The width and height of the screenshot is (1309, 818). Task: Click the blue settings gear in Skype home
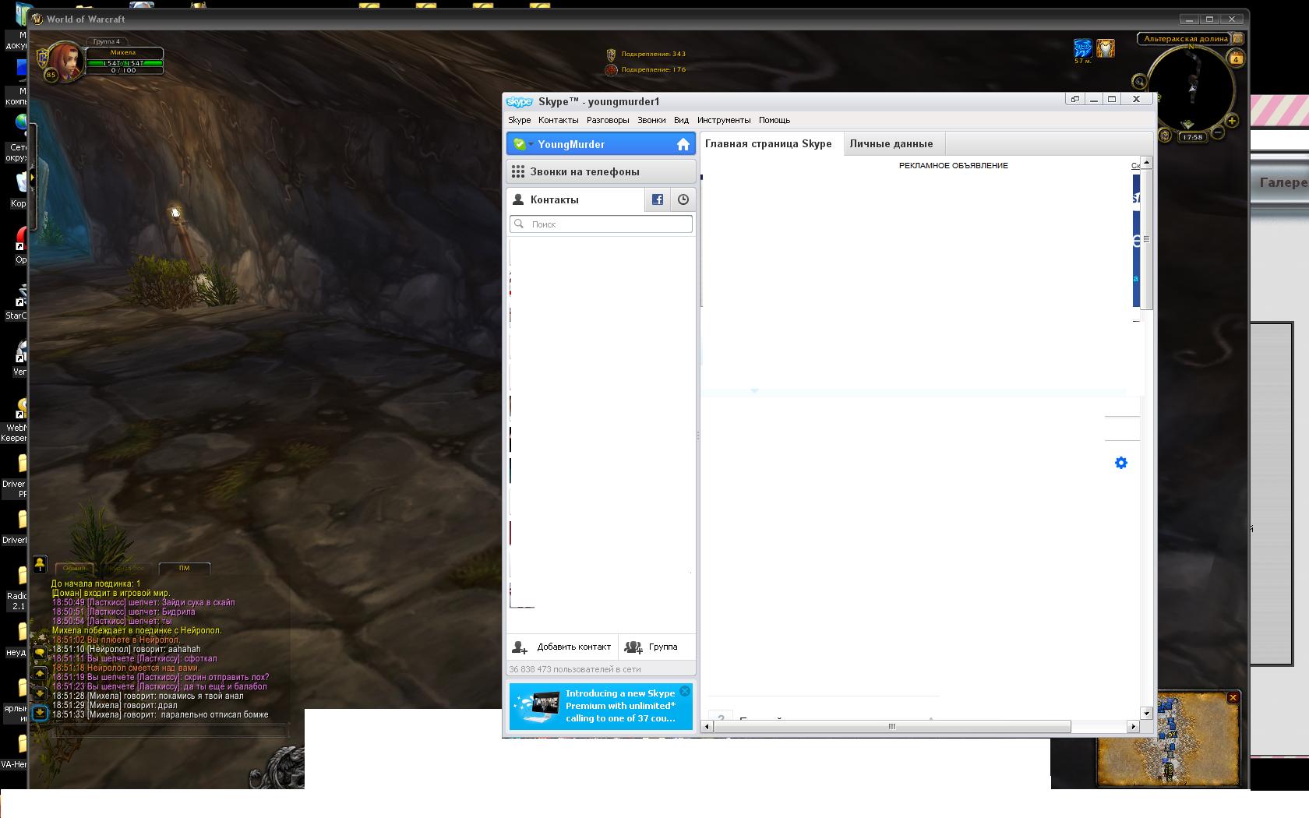pyautogui.click(x=1121, y=463)
